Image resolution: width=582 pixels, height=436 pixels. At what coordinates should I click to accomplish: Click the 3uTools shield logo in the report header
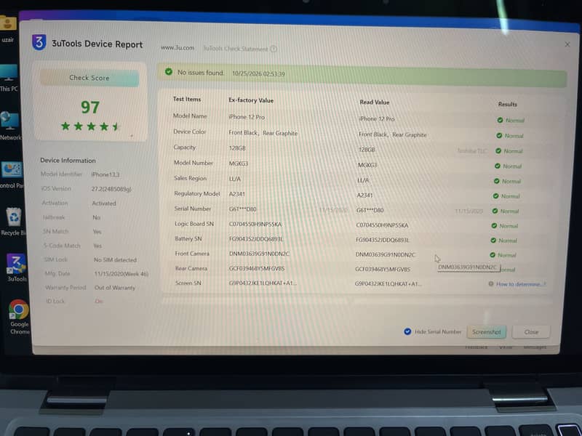coord(39,42)
